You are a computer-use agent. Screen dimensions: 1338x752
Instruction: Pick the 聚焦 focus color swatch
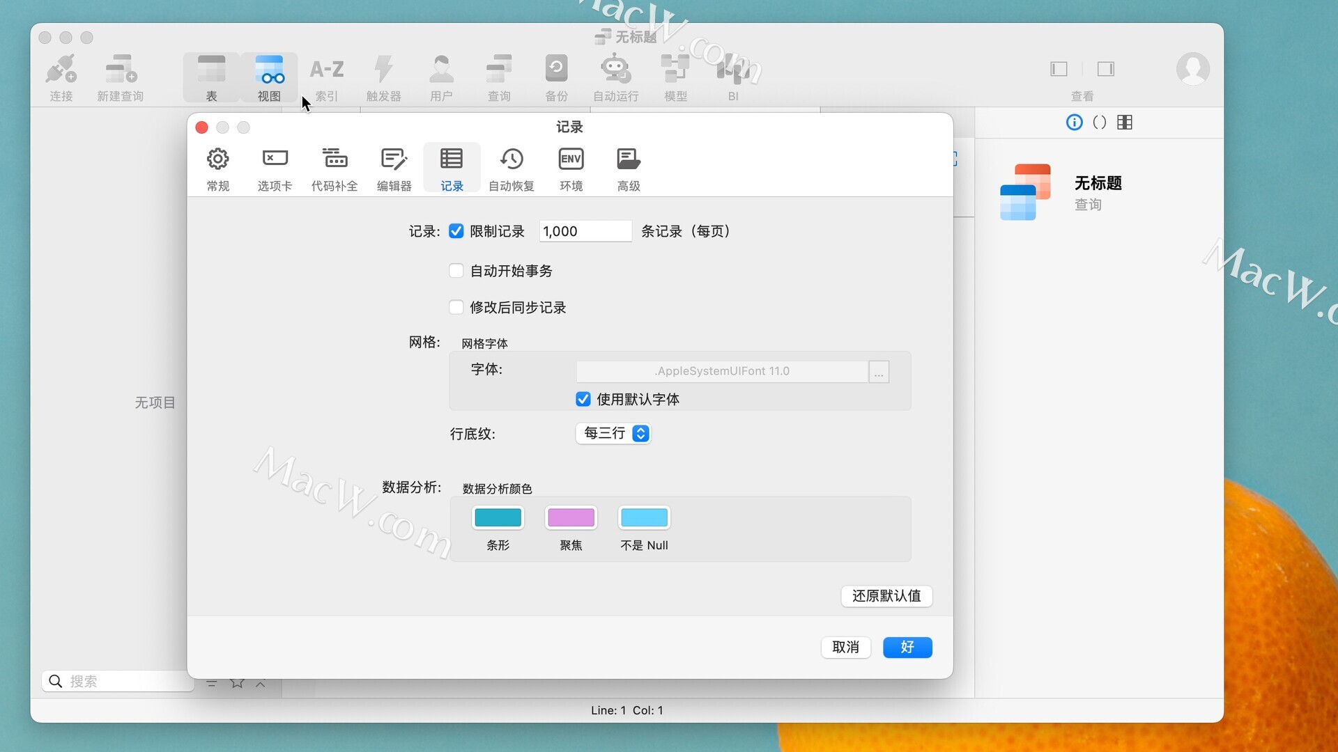(x=571, y=517)
